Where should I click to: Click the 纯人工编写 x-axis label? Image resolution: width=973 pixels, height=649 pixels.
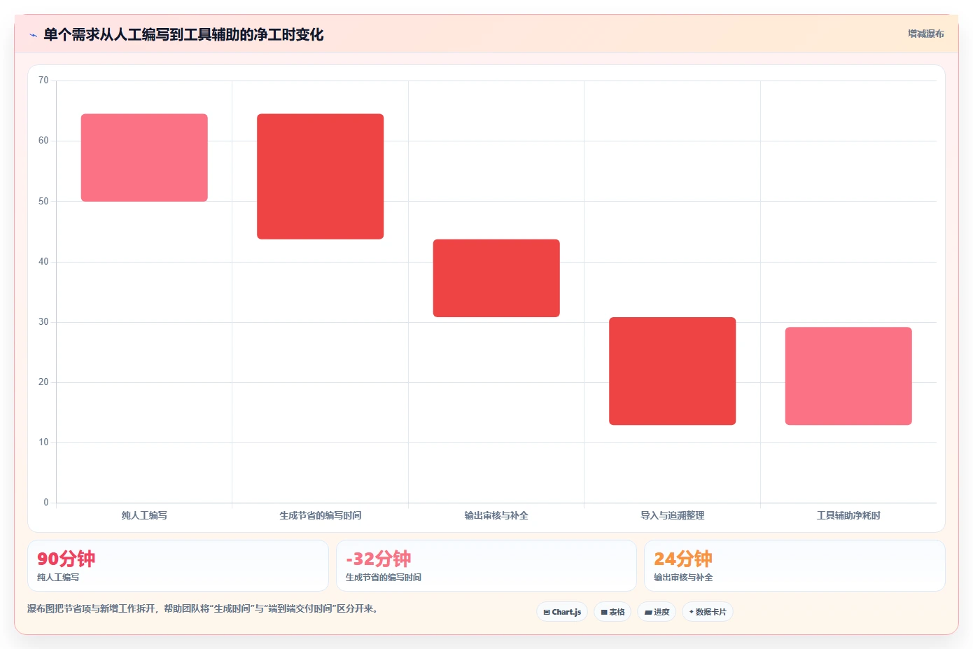[144, 515]
